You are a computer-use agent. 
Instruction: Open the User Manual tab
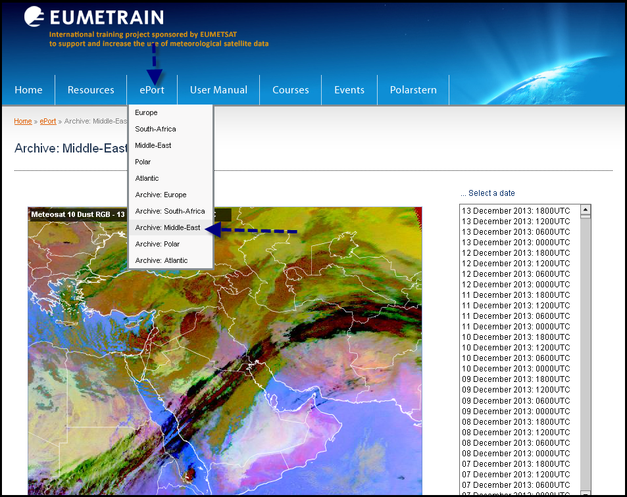(x=218, y=90)
